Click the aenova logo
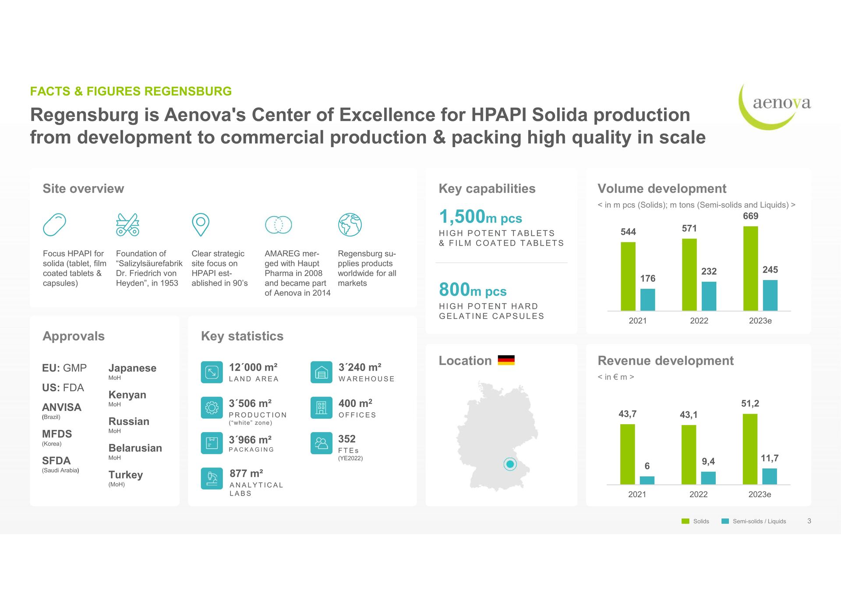841x595 pixels. coord(774,106)
